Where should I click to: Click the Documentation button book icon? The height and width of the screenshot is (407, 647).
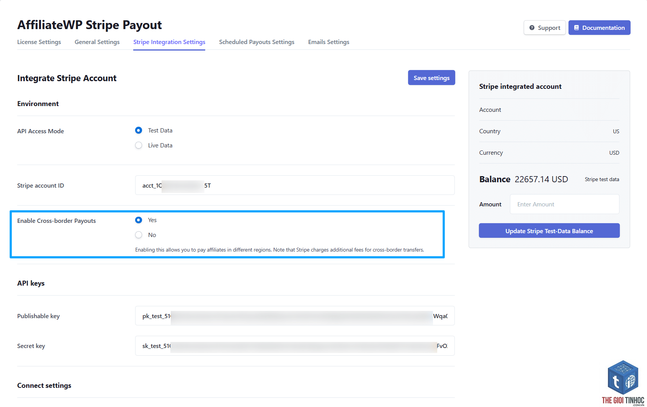[576, 28]
